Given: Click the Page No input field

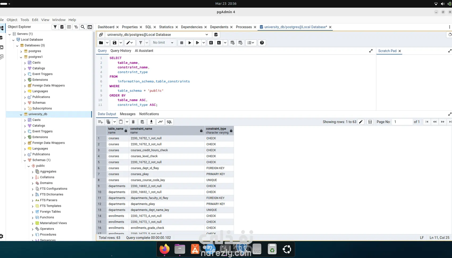Looking at the screenshot, I should [402, 122].
